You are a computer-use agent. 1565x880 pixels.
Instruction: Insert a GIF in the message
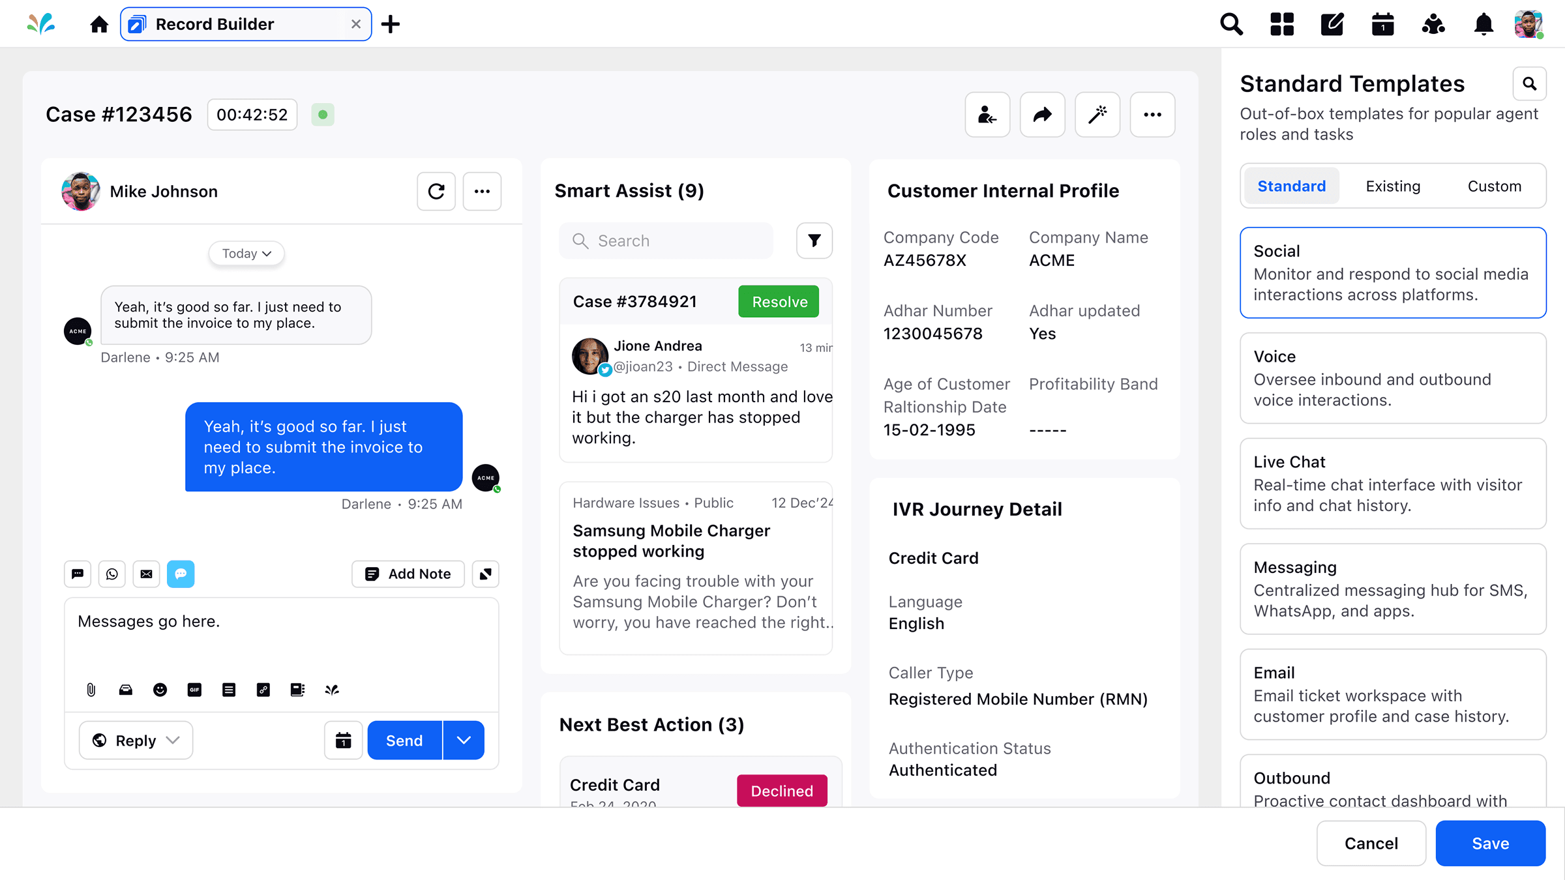click(x=194, y=690)
